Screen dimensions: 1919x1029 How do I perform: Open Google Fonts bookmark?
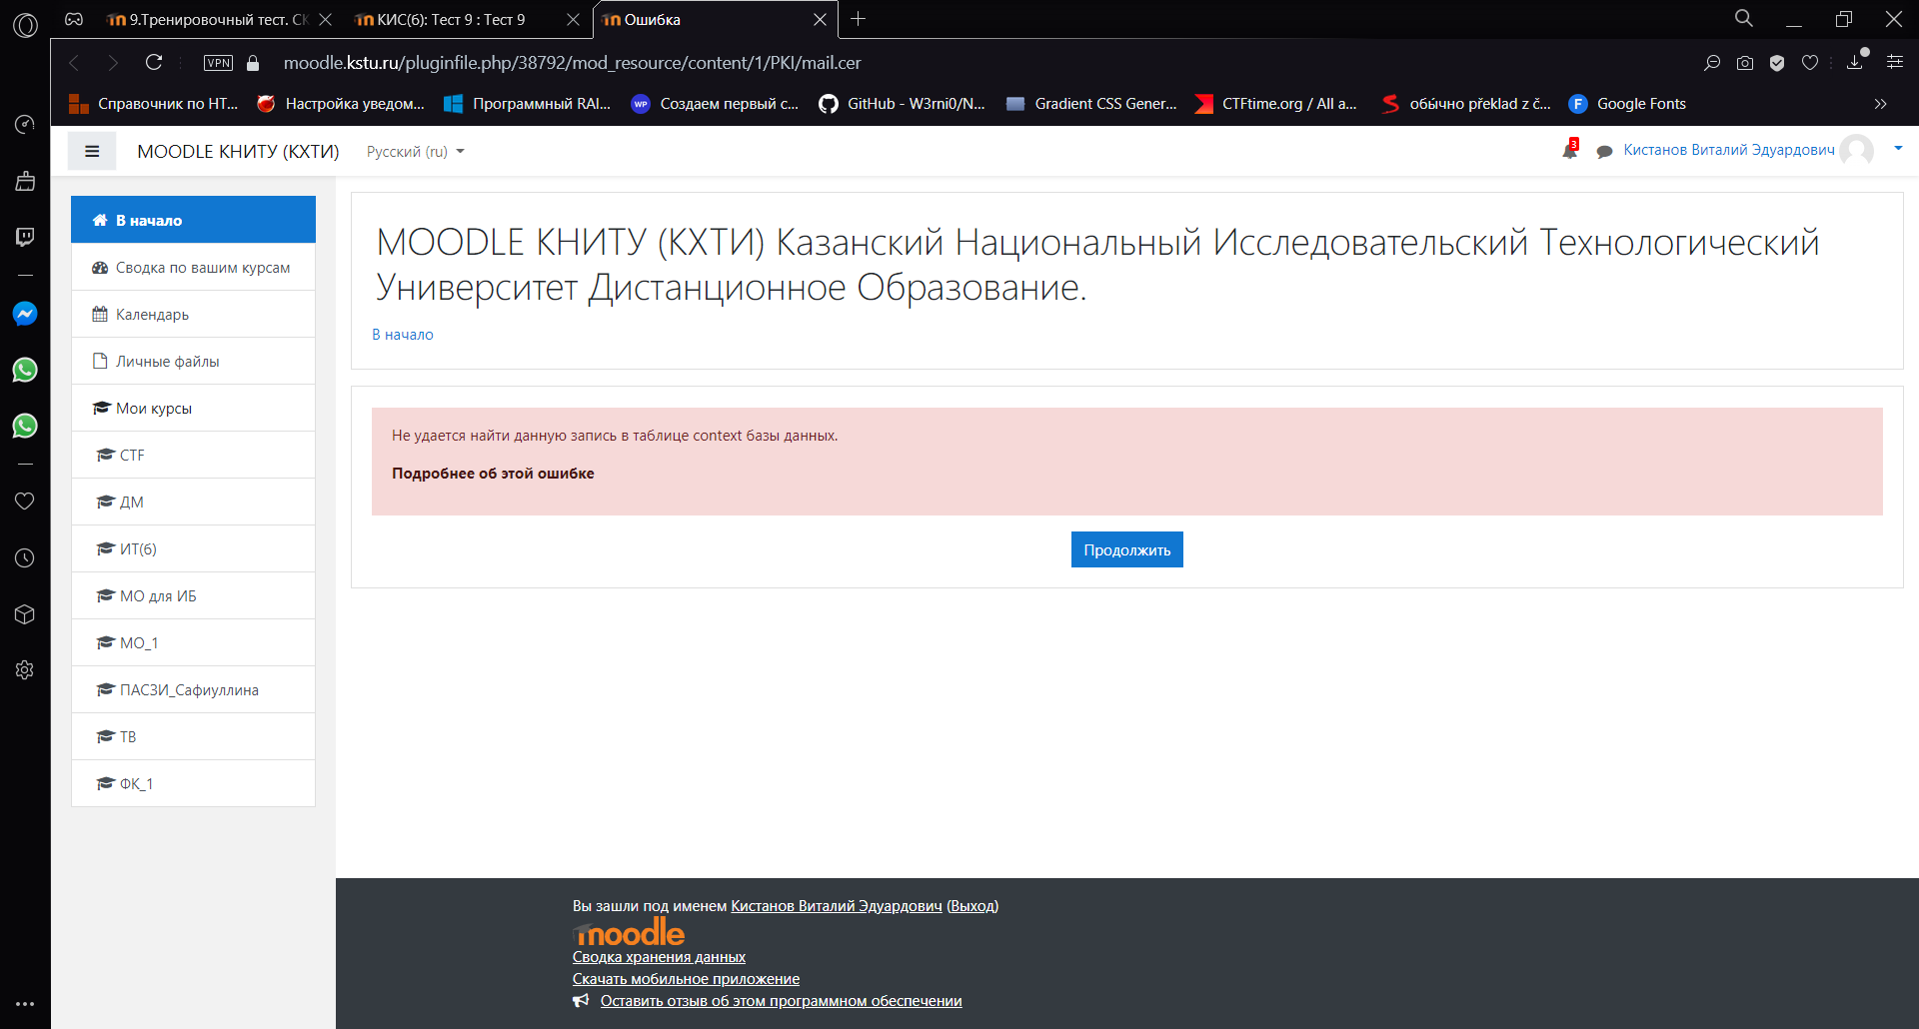(x=1627, y=103)
